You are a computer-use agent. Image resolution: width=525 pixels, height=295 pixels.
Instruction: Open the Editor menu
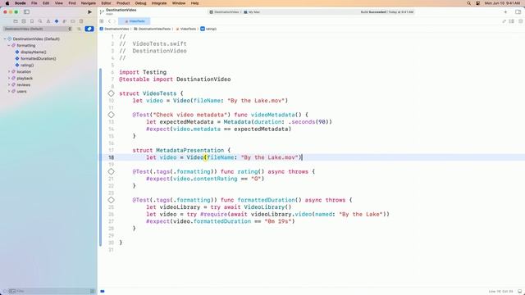point(106,3)
